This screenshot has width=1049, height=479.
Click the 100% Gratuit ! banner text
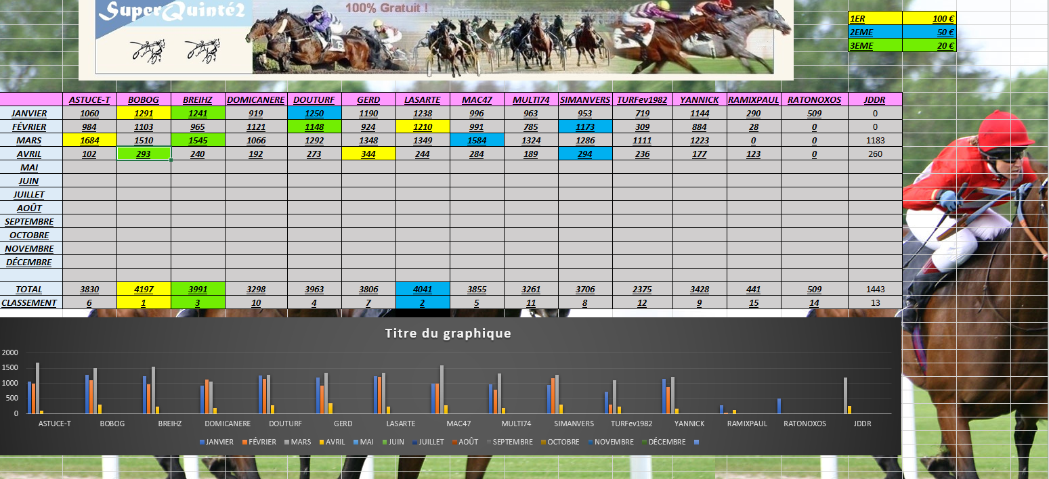coord(386,9)
